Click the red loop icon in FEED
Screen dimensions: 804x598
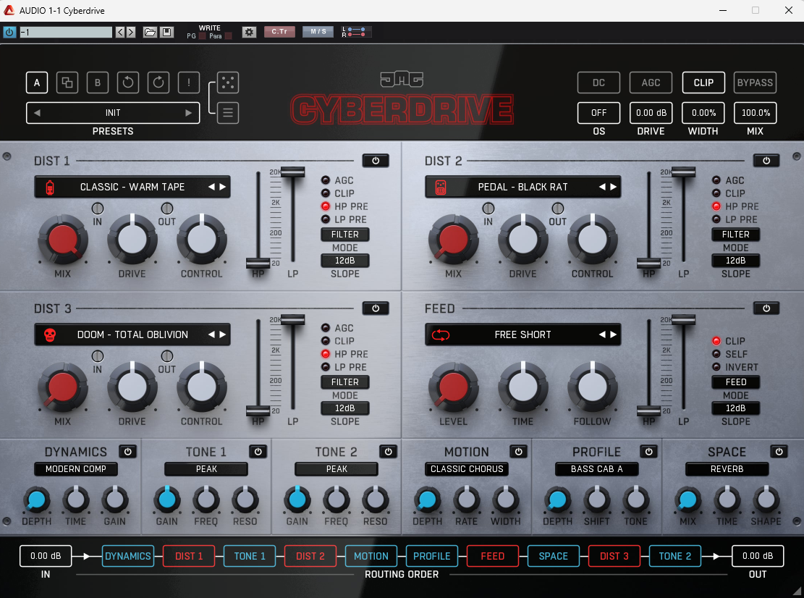441,335
